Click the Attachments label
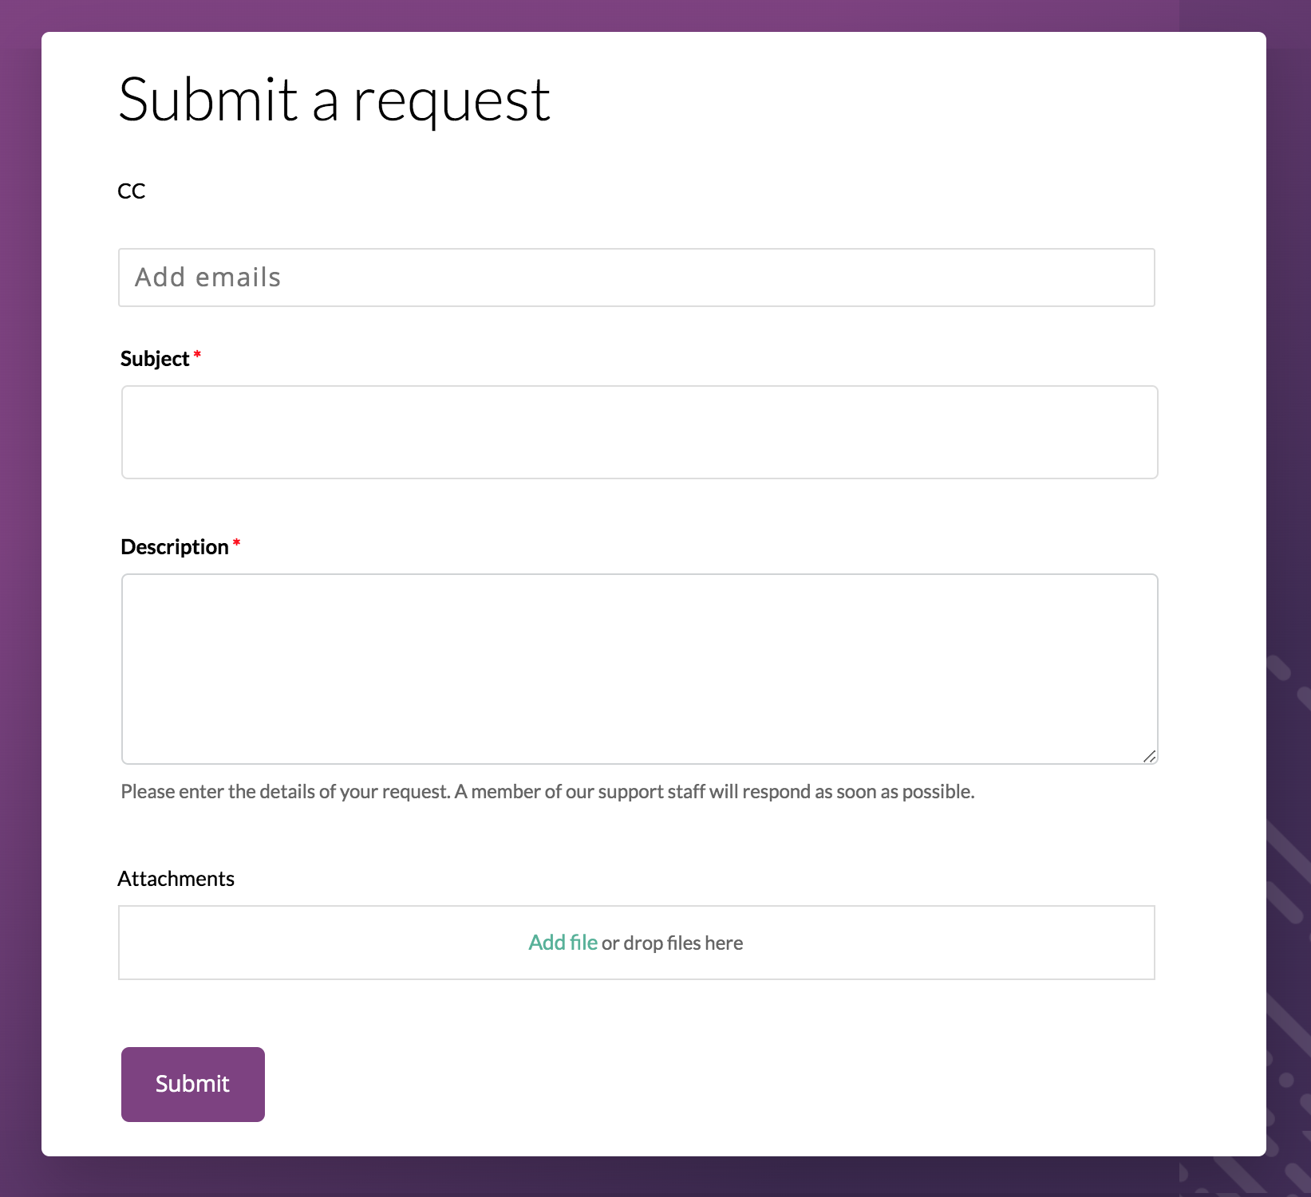 176,879
